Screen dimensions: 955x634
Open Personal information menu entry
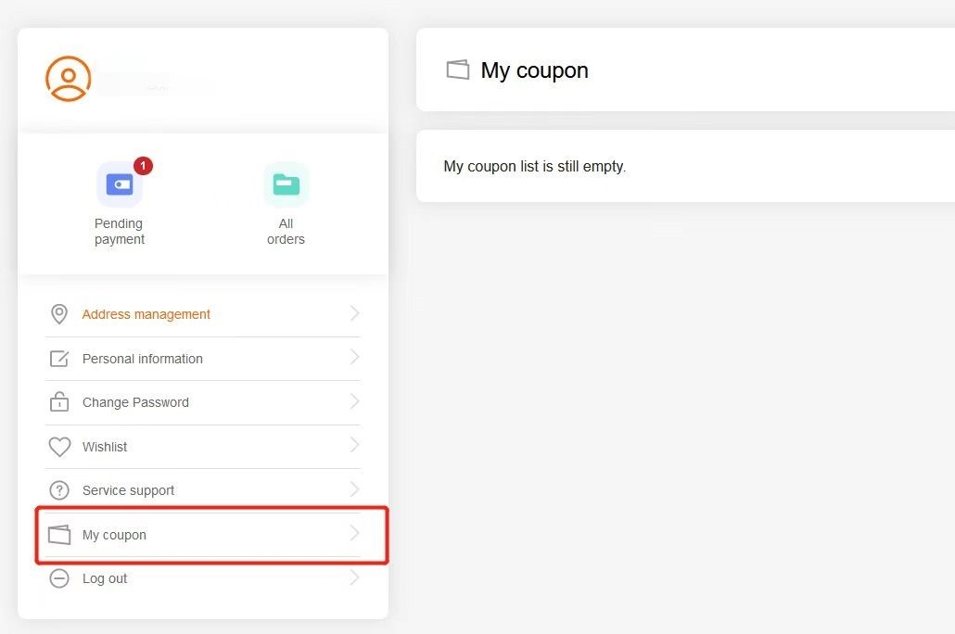point(202,359)
